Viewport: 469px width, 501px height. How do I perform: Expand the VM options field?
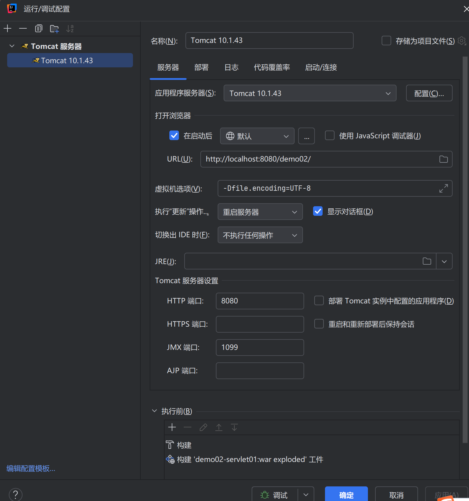point(443,188)
